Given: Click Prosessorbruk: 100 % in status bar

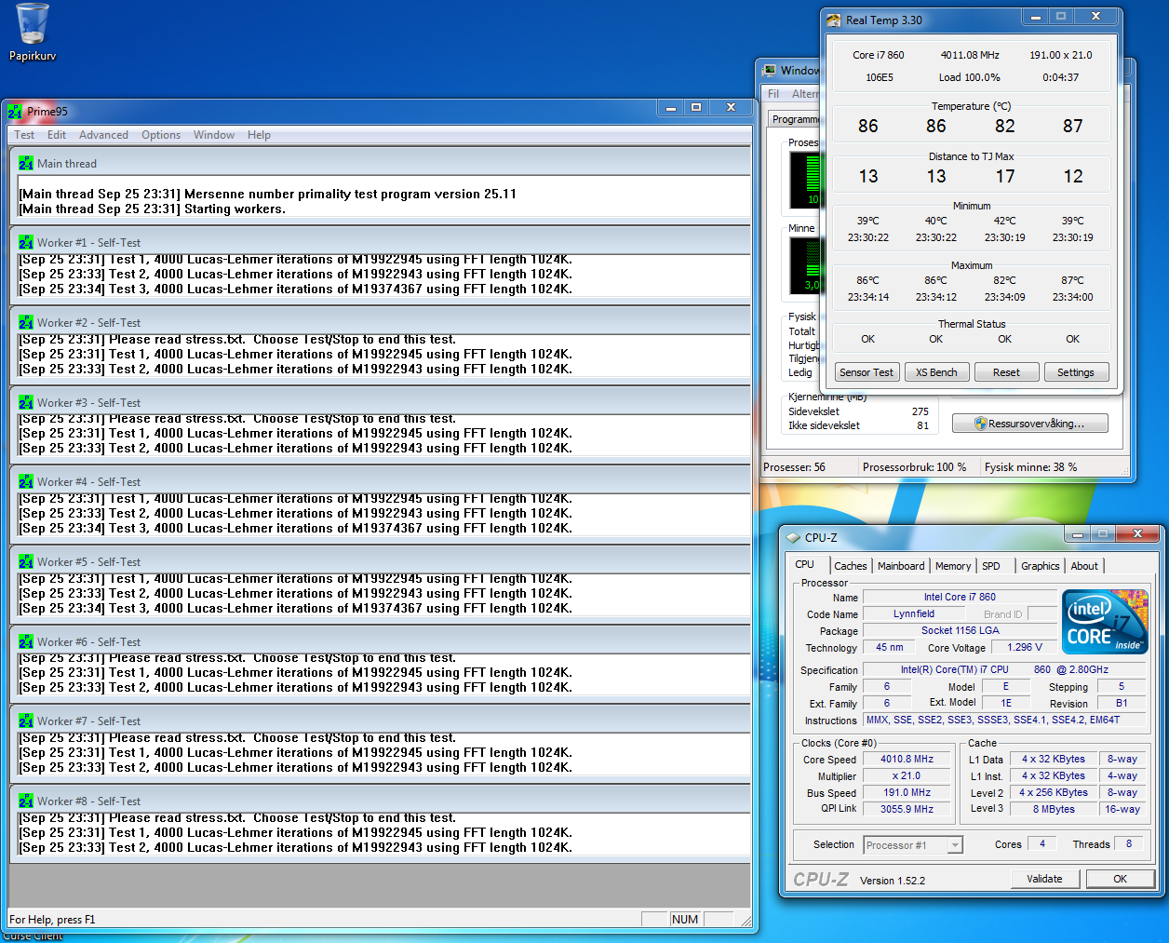Looking at the screenshot, I should coord(914,467).
